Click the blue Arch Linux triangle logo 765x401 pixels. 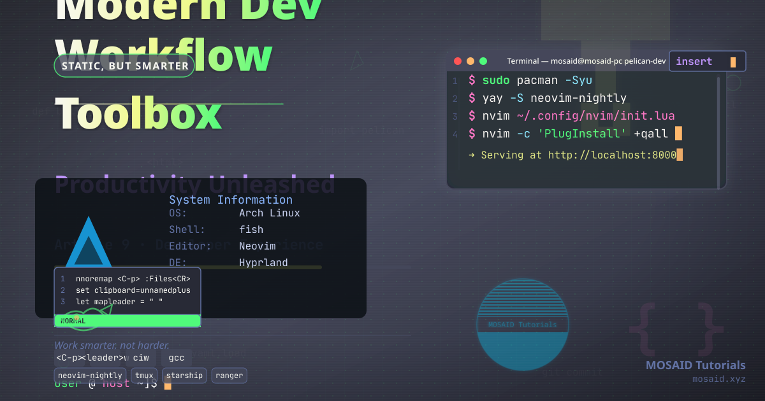pyautogui.click(x=89, y=242)
